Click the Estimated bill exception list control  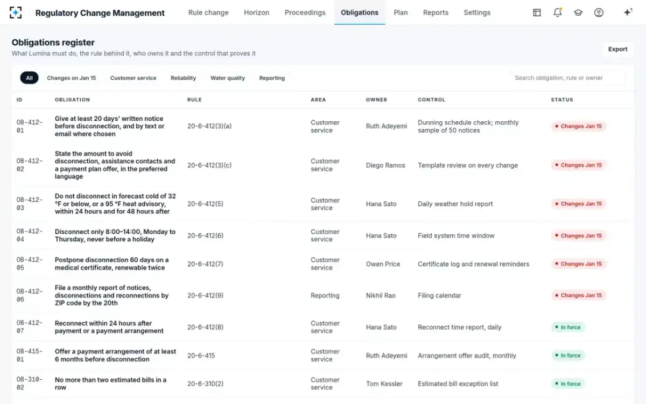458,384
